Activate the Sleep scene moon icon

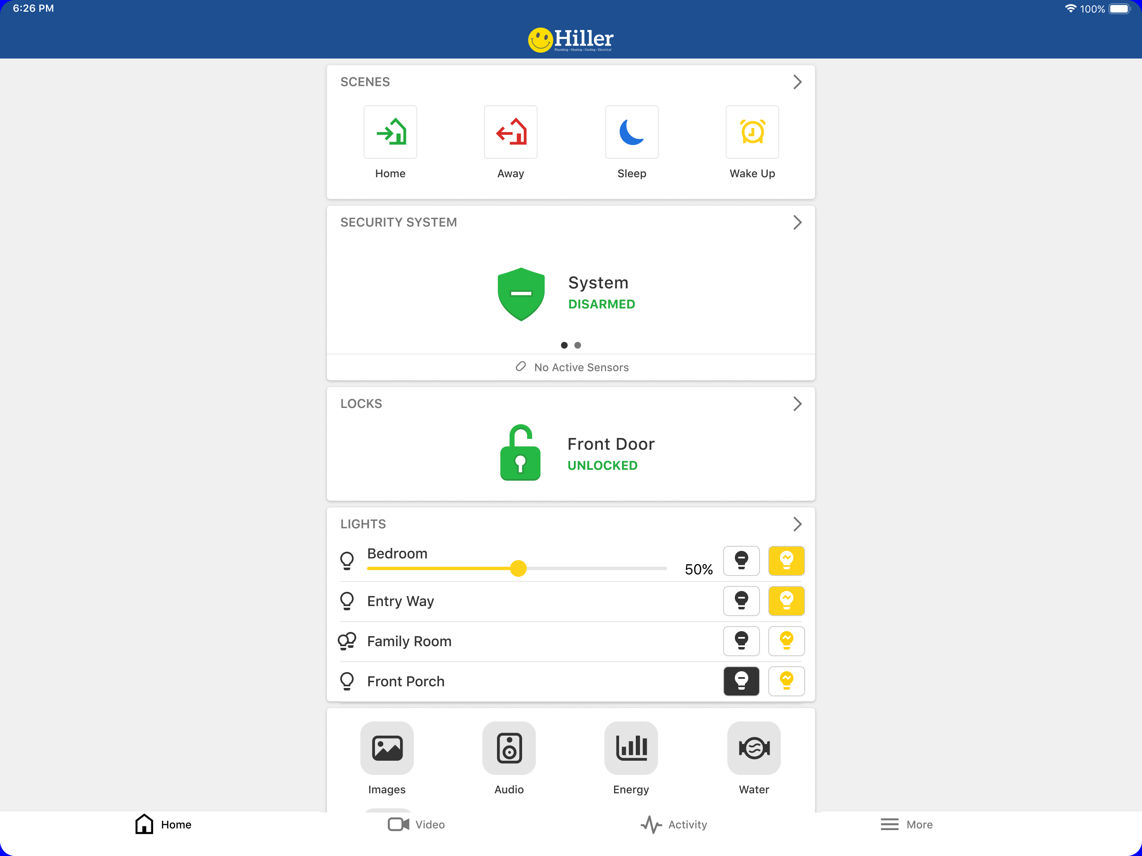(632, 132)
